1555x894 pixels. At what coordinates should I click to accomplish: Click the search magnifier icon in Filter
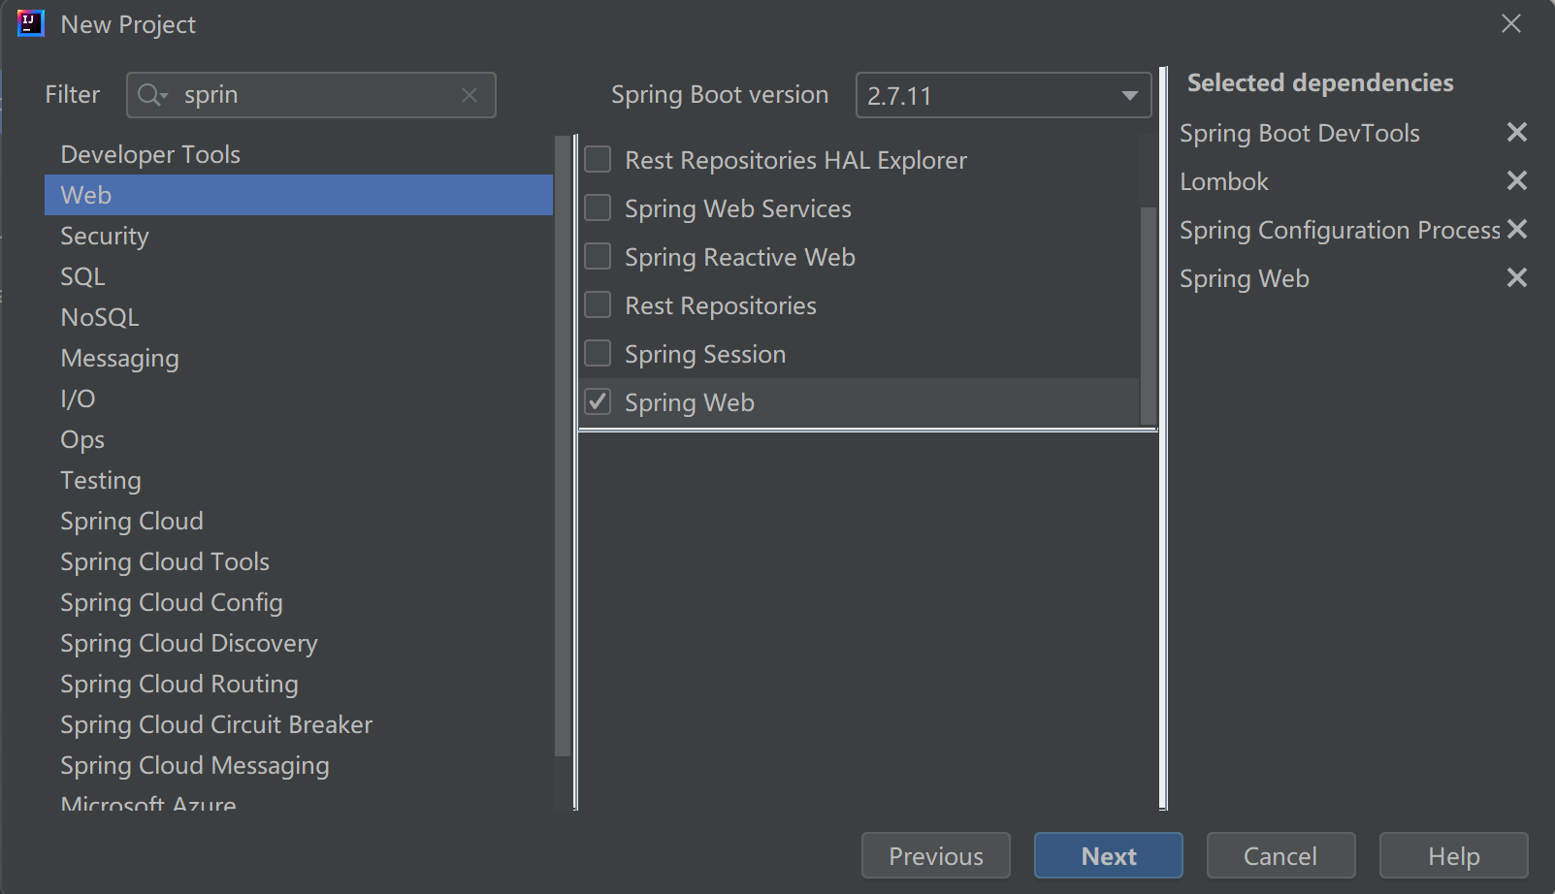click(x=152, y=95)
